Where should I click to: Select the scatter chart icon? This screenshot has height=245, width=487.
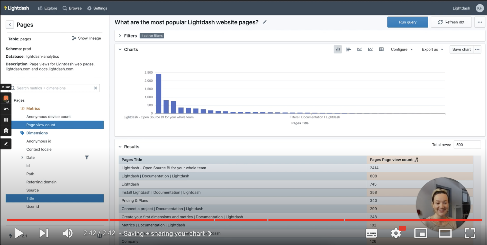370,49
